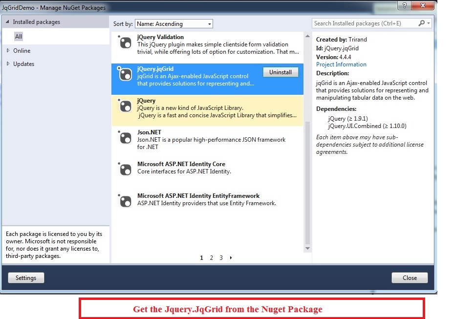
Task: Click the package list scrollbar thumb
Action: (308, 183)
